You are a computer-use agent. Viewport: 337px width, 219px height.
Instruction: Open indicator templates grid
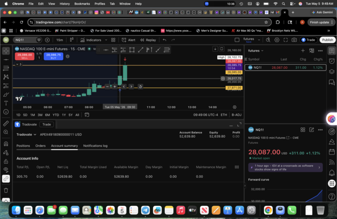pos(113,40)
